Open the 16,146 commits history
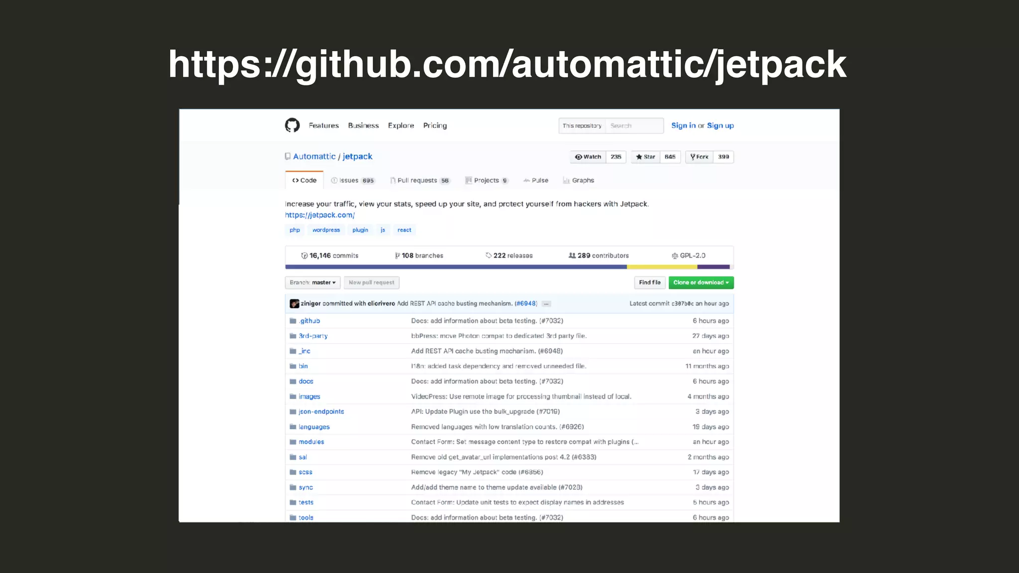Image resolution: width=1019 pixels, height=573 pixels. click(329, 256)
